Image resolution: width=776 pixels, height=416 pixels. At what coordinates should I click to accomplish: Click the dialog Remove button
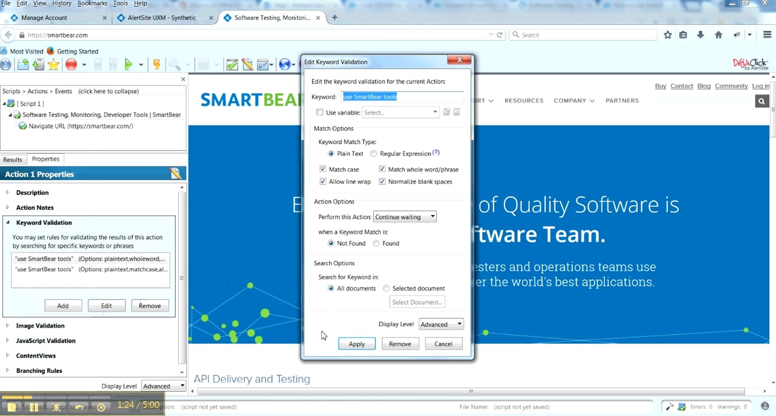(400, 344)
